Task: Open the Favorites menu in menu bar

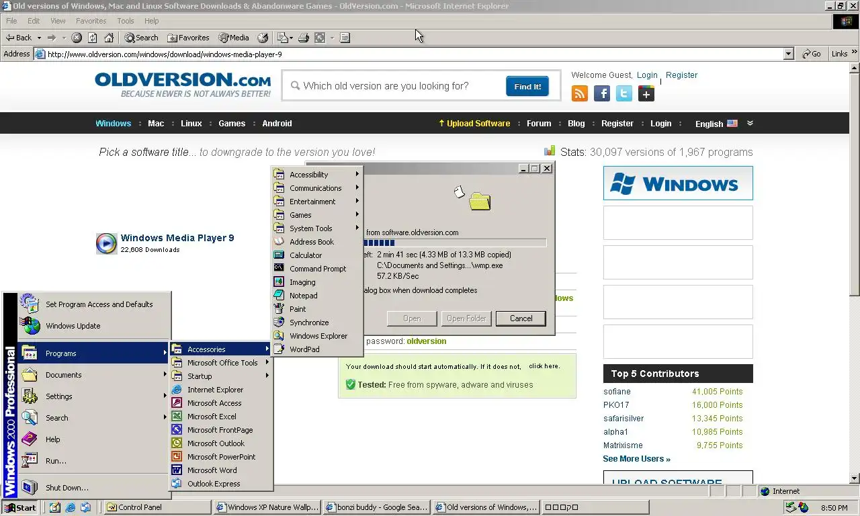Action: (91, 21)
